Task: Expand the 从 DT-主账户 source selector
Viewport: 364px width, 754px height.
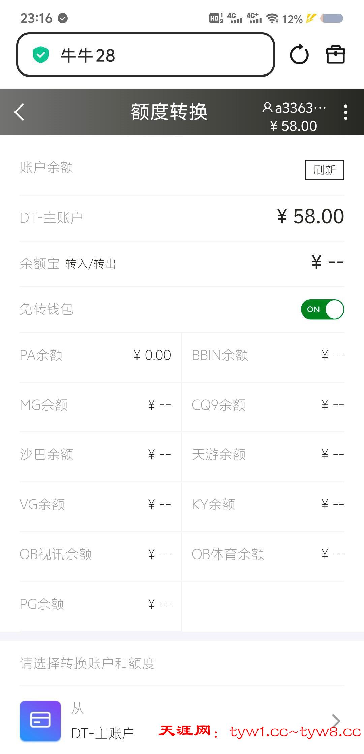Action: 182,721
